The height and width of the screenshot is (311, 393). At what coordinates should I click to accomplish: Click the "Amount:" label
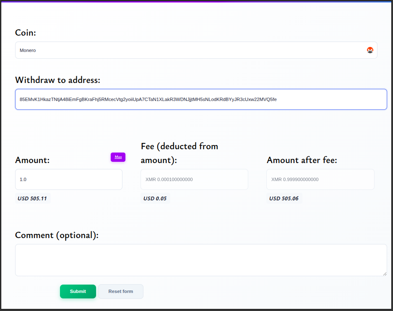(32, 160)
